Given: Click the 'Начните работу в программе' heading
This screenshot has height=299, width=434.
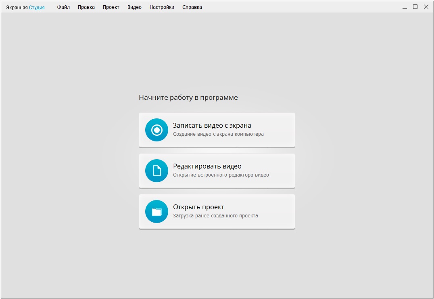Looking at the screenshot, I should pos(188,97).
